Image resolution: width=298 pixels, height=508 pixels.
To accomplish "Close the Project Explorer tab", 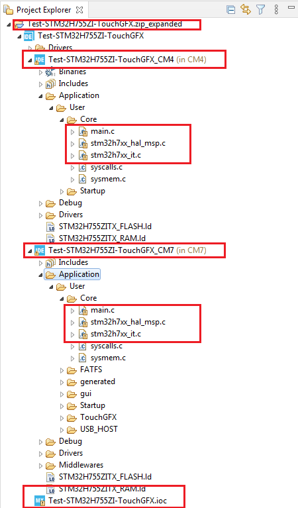I will tap(79, 10).
